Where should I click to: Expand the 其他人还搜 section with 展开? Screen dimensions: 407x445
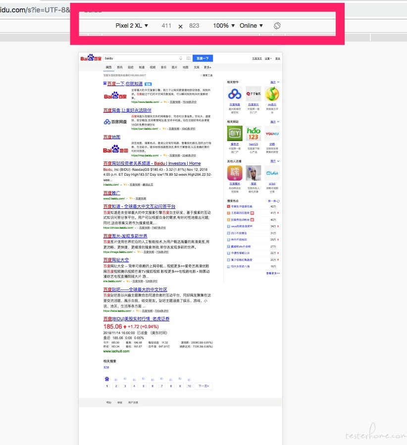275,161
